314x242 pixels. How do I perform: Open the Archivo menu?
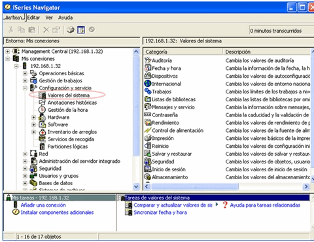(x=14, y=18)
